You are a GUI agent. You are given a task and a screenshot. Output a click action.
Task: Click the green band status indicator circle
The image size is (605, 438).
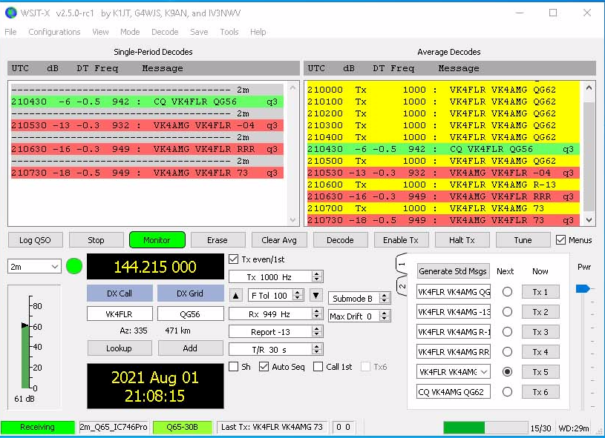click(74, 267)
